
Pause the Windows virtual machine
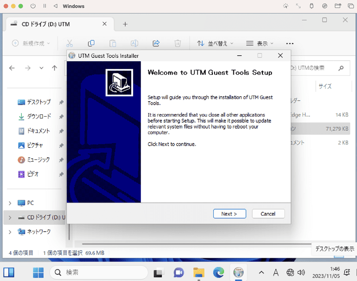coord(45,6)
